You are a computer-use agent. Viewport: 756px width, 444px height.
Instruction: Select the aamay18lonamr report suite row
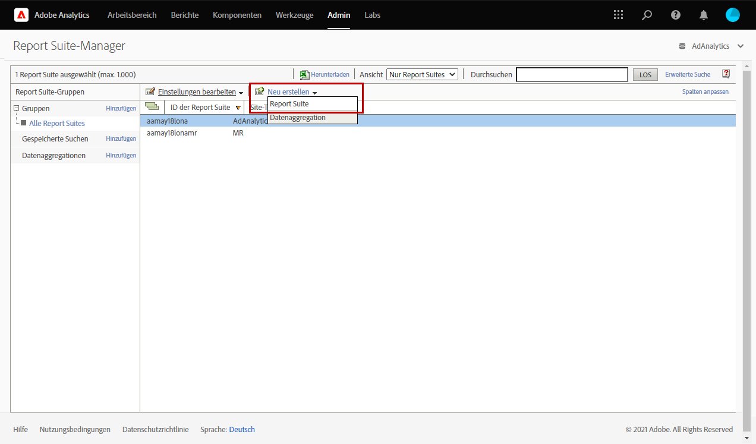click(437, 133)
